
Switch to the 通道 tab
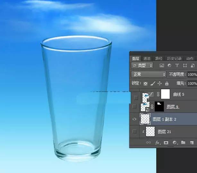click(x=147, y=59)
